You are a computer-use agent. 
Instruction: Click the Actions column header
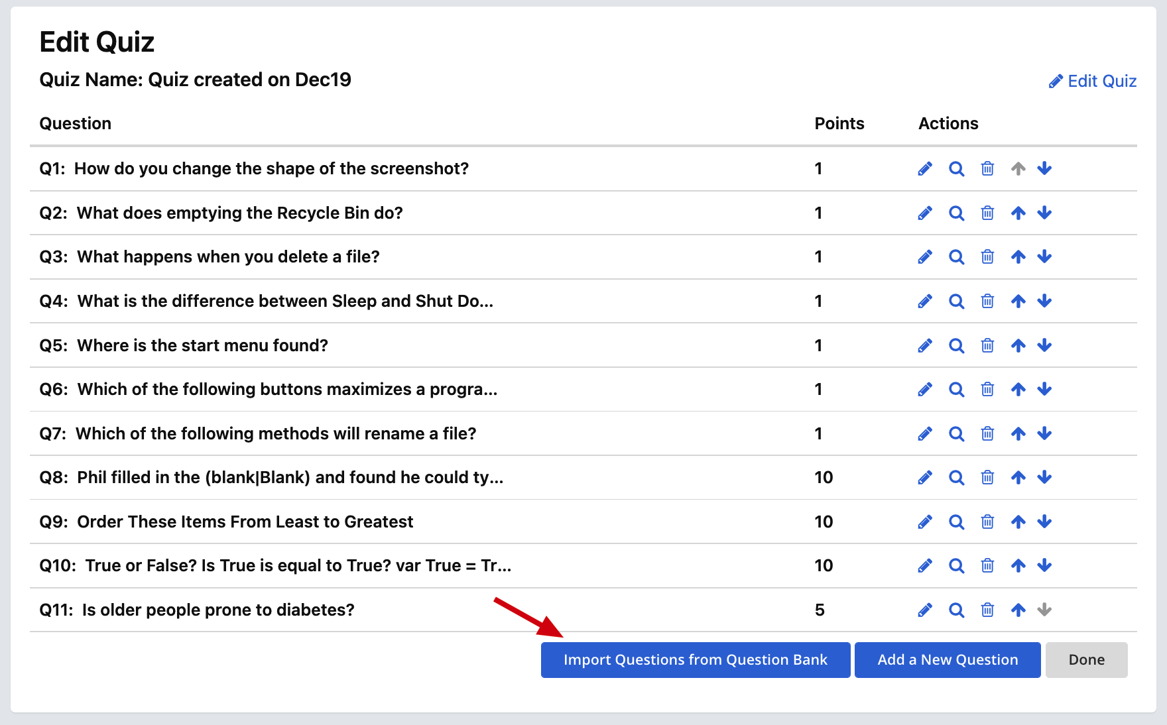(948, 124)
